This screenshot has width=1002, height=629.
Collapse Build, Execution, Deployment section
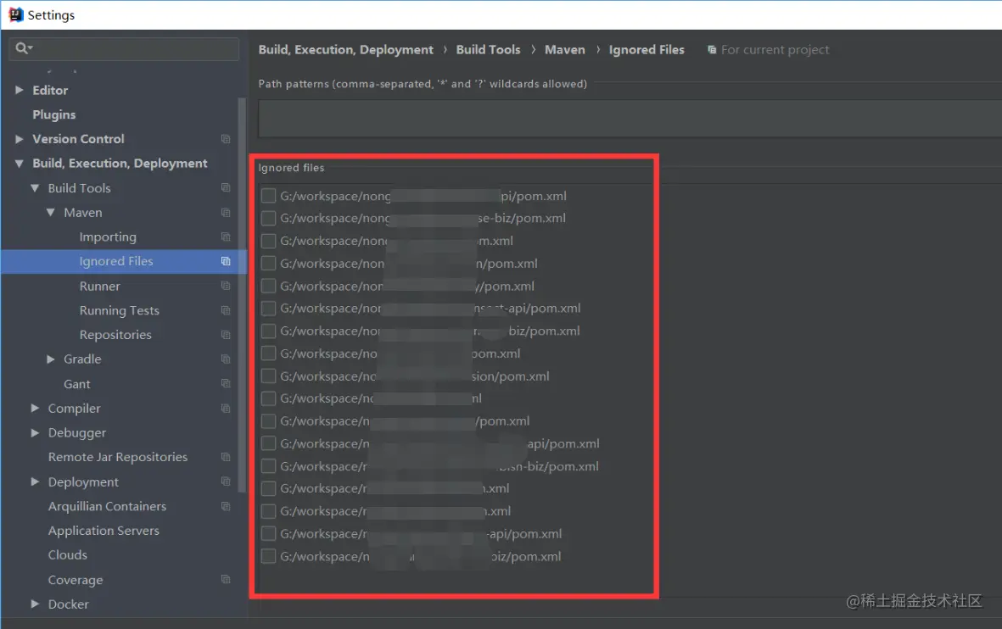pos(20,164)
